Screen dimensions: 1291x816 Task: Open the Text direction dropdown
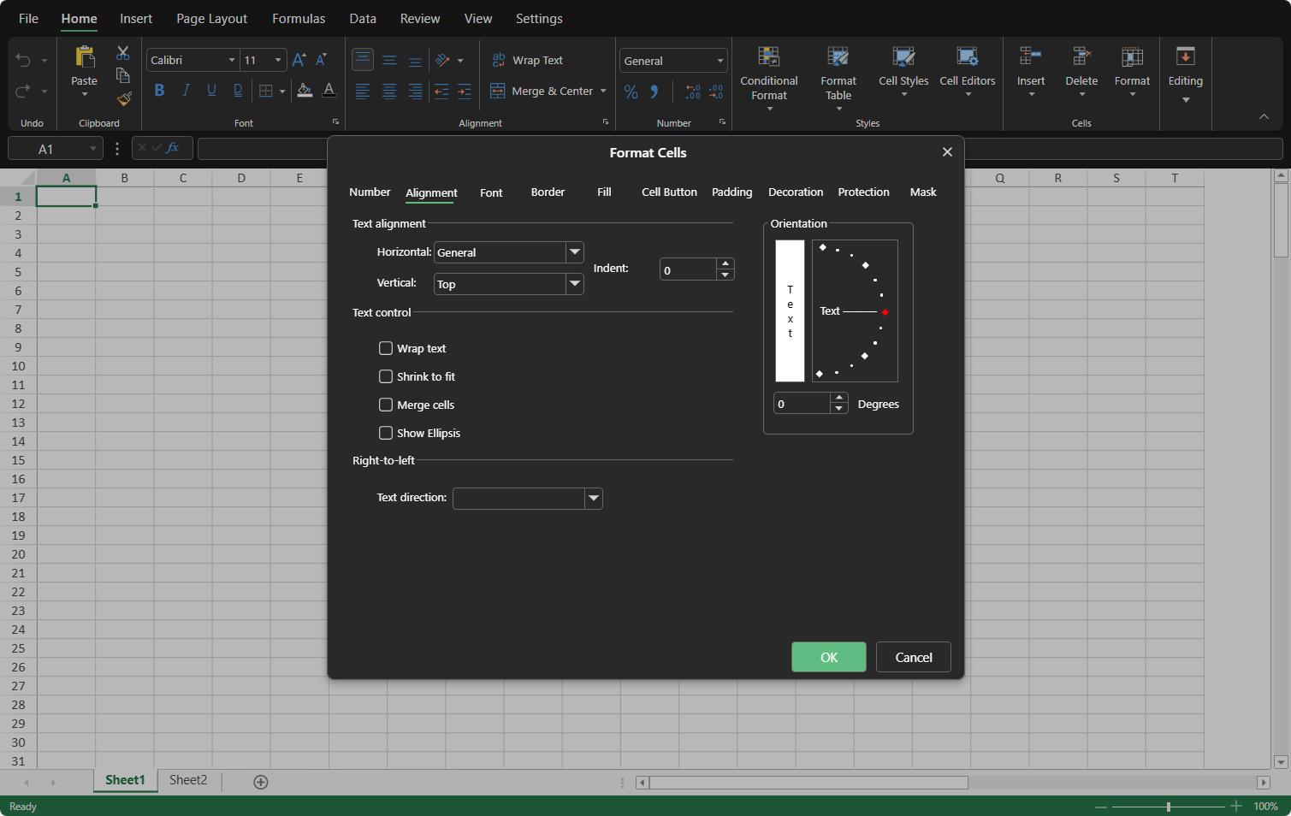594,499
